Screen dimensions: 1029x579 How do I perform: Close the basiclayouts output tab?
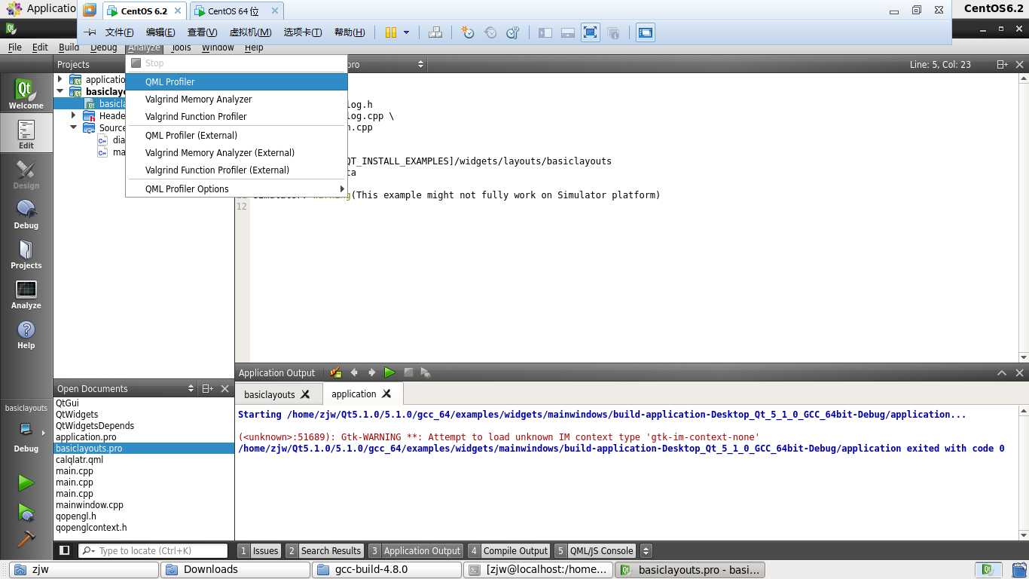coord(305,394)
